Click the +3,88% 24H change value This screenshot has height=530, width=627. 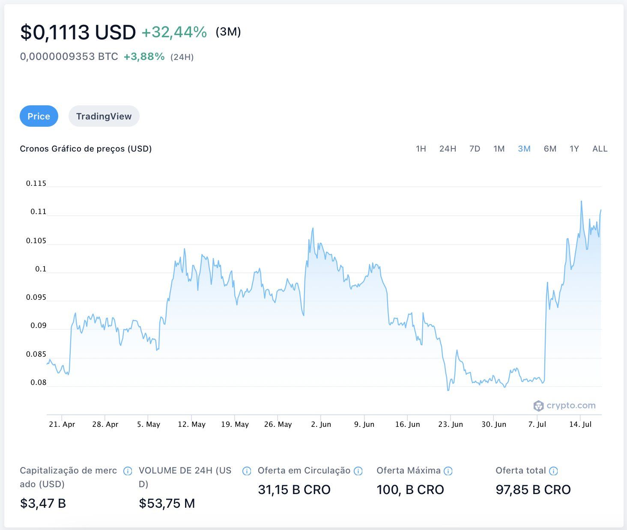[144, 57]
